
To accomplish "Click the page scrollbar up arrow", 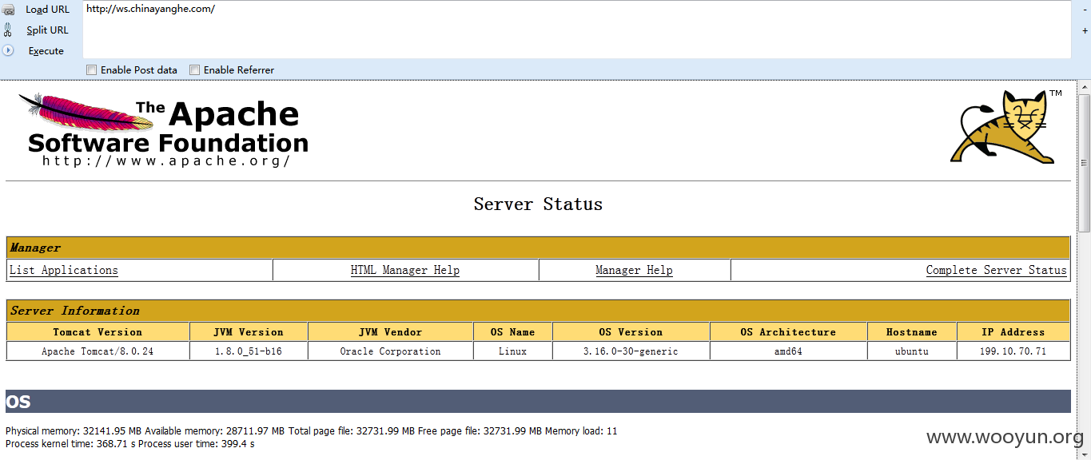I will (x=1084, y=86).
